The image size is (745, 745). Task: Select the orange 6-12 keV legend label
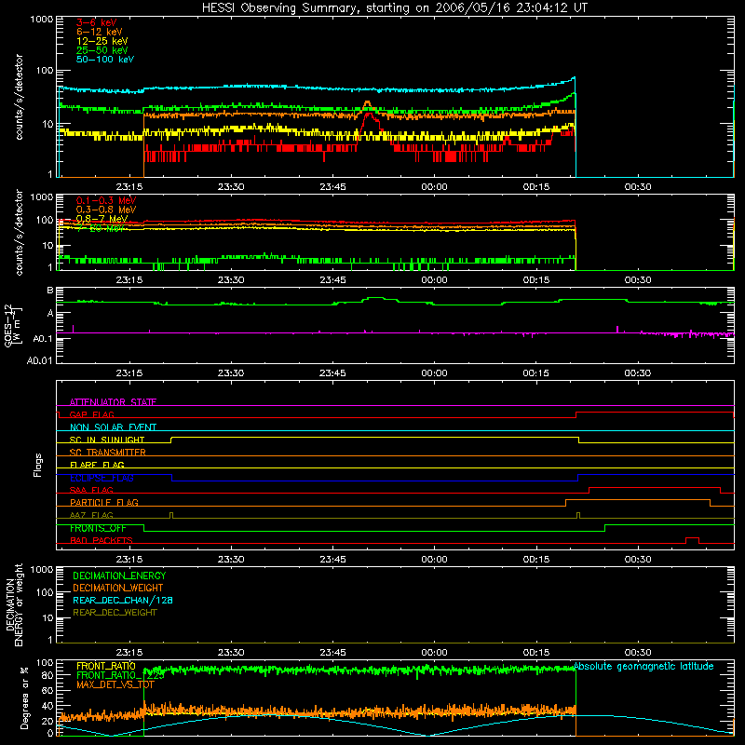(100, 32)
